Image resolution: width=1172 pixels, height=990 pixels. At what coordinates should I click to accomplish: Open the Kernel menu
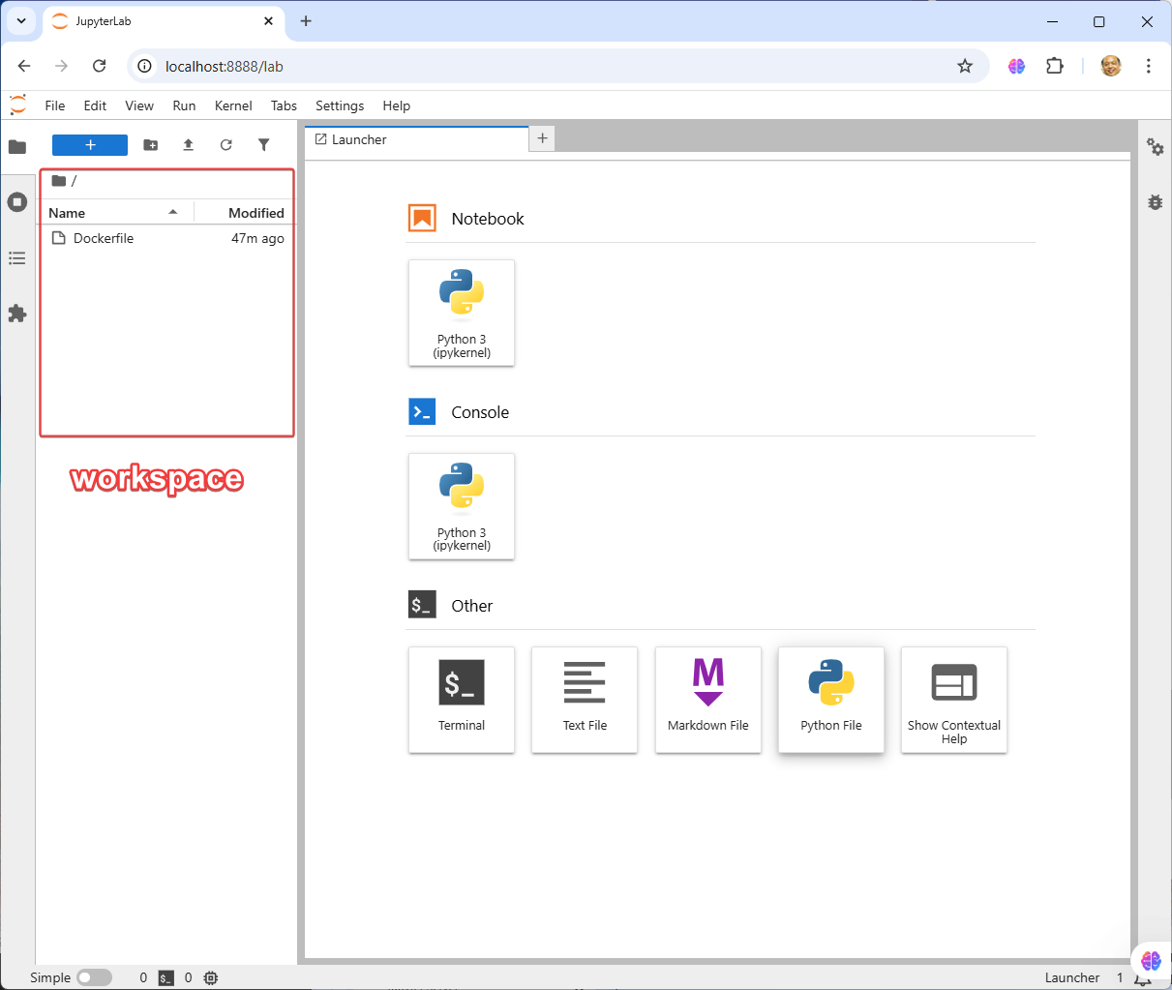pos(233,105)
